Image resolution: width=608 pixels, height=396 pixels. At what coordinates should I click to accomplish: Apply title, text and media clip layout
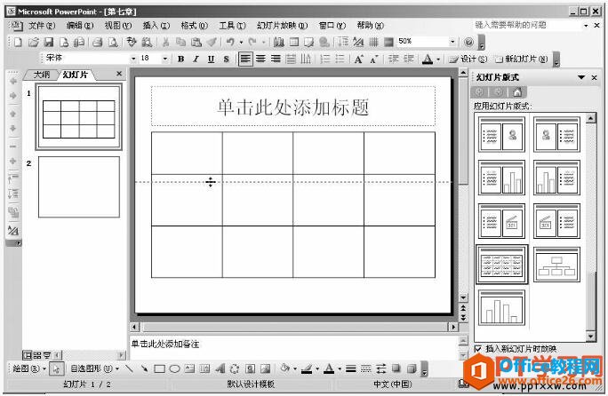click(501, 222)
